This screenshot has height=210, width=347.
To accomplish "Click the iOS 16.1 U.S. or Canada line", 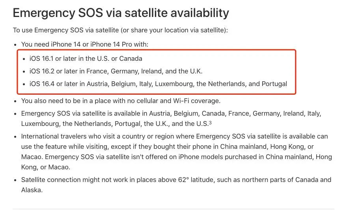I will pos(86,58).
